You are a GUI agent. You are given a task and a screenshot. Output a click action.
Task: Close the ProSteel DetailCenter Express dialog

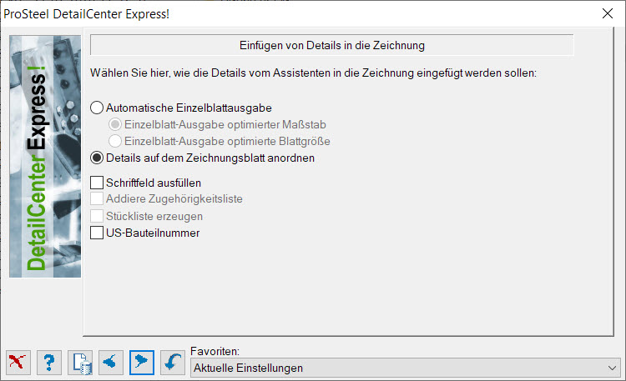[x=608, y=13]
